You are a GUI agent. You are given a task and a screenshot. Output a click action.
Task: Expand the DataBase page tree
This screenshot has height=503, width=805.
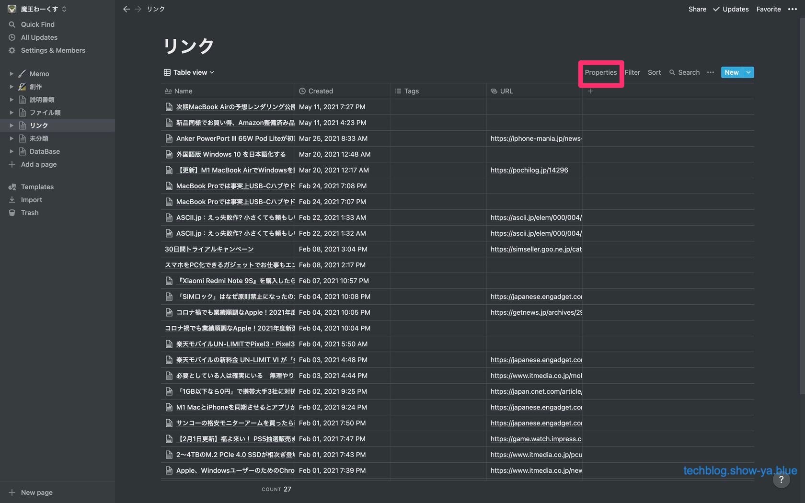pos(11,151)
